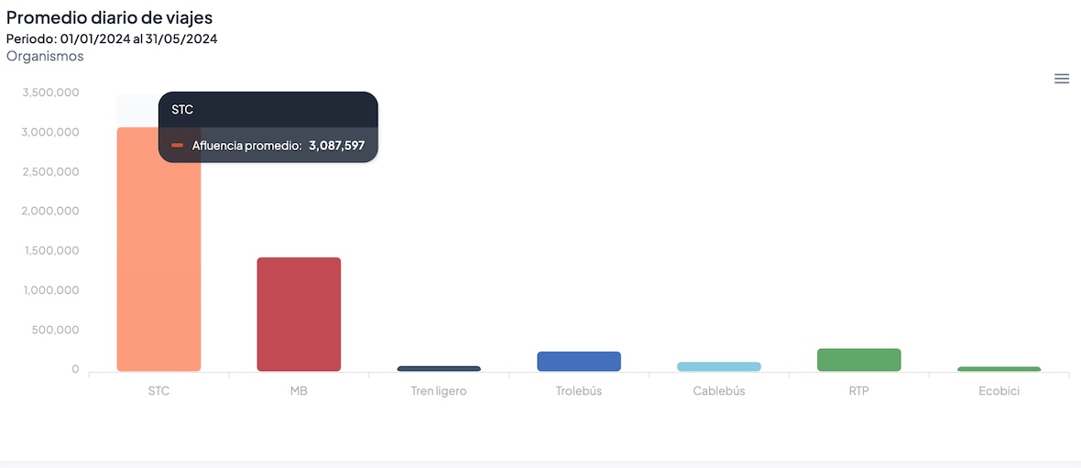Click the Periodo date range text

(112, 38)
